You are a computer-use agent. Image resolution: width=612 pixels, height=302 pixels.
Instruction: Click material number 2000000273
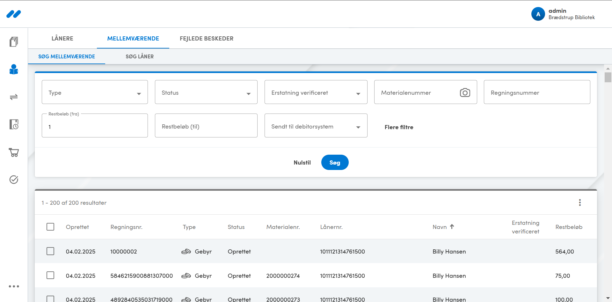coord(283,299)
